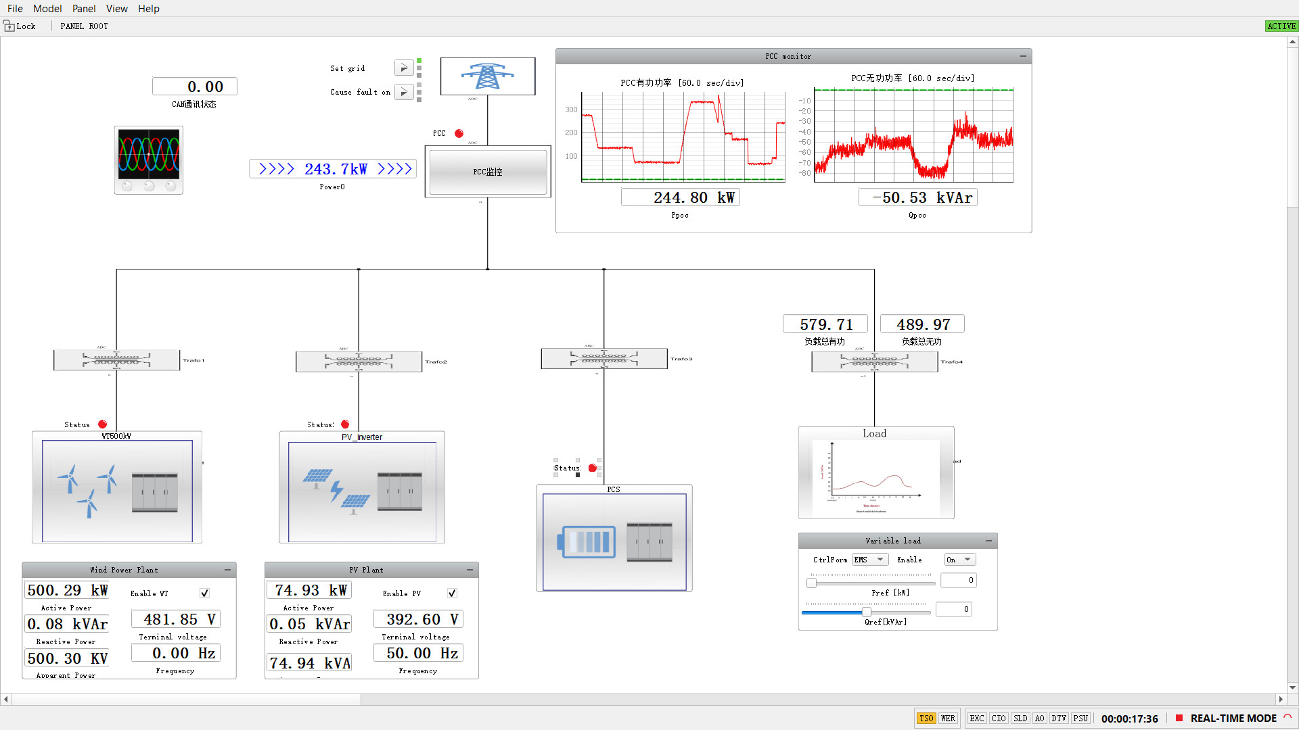Change the Enable dropdown from On
The image size is (1299, 730).
click(x=959, y=559)
